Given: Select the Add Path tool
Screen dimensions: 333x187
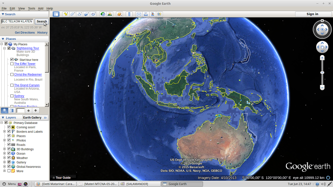Looking at the screenshot, I should [x=80, y=14].
